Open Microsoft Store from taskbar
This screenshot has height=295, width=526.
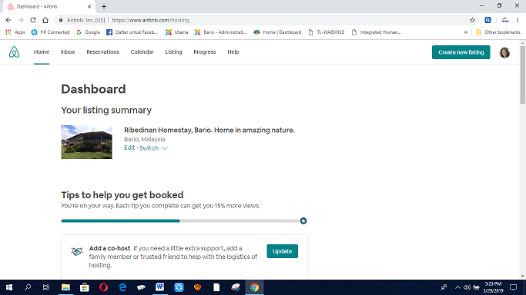85,287
